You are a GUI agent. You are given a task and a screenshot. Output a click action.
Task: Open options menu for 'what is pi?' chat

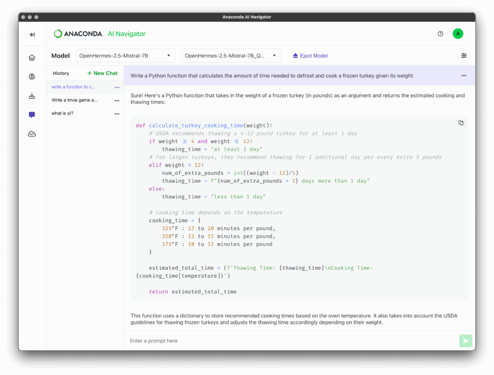[117, 114]
